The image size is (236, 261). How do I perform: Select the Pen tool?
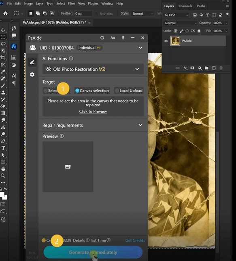pos(3,141)
